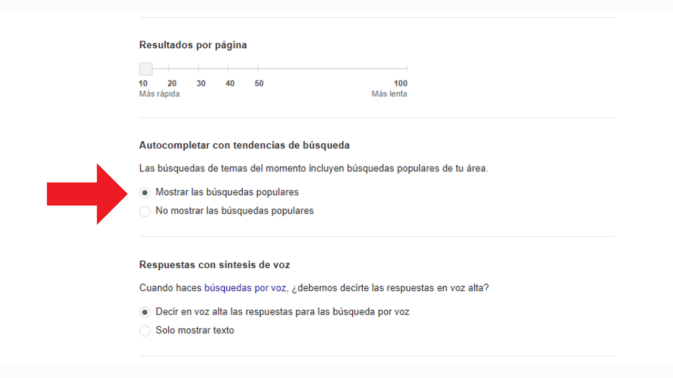673x378 pixels.
Task: Click the slider tick above 30
Action: pos(198,68)
